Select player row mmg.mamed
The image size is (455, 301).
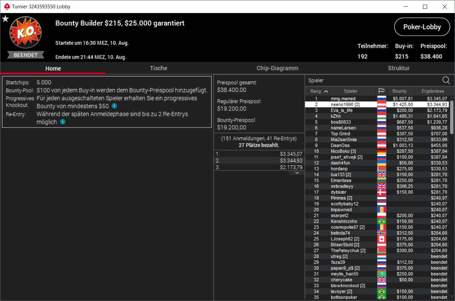point(377,98)
